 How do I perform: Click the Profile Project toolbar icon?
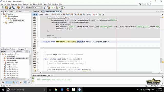pos(62,7)
